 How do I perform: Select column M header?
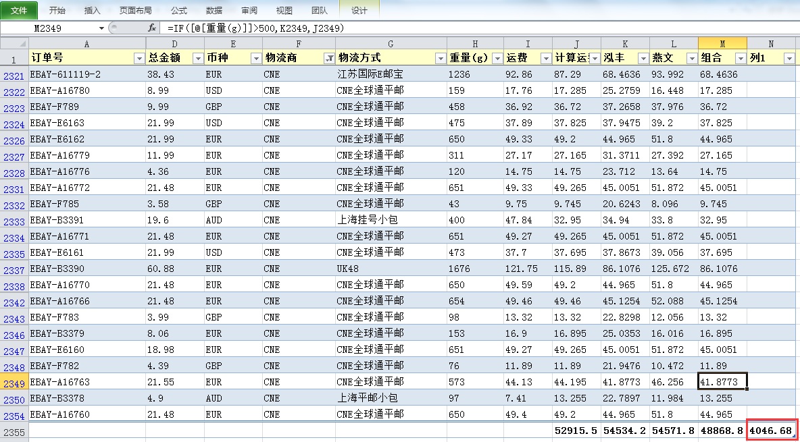point(722,43)
